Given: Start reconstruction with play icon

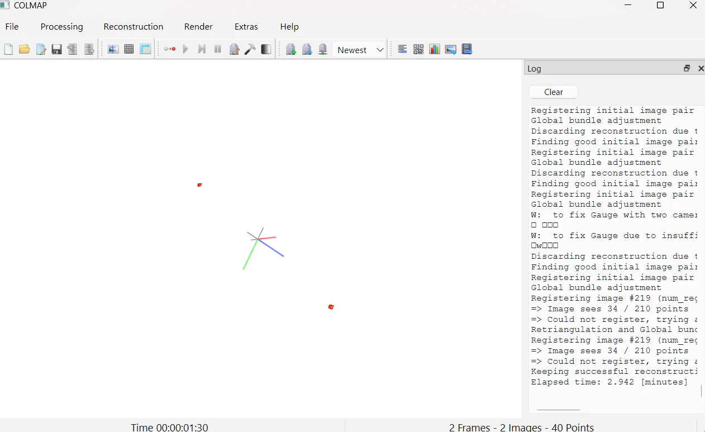Looking at the screenshot, I should tap(186, 50).
